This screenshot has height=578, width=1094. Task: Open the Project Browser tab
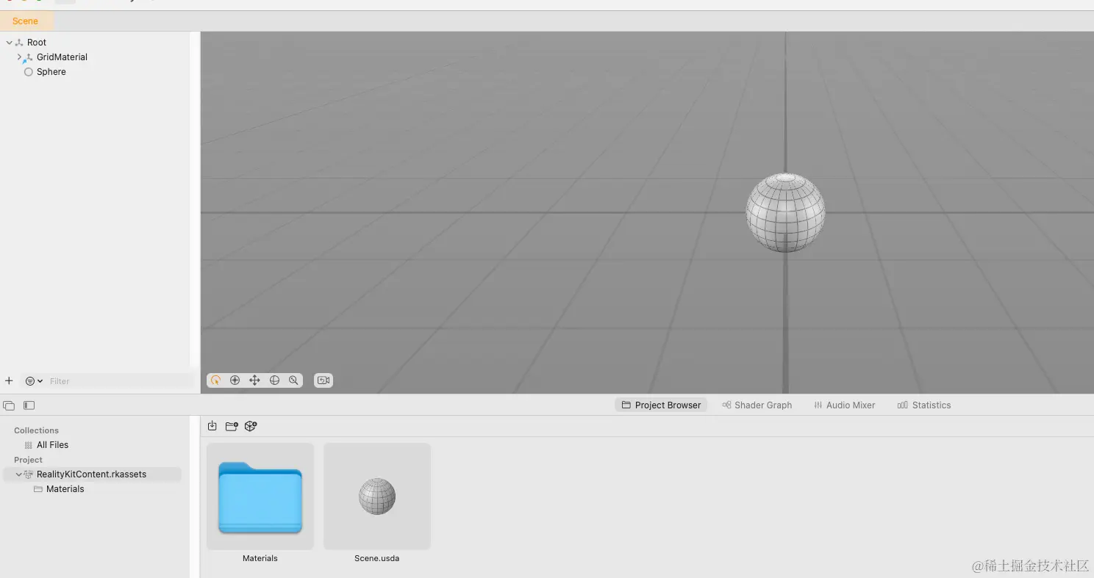pyautogui.click(x=661, y=405)
